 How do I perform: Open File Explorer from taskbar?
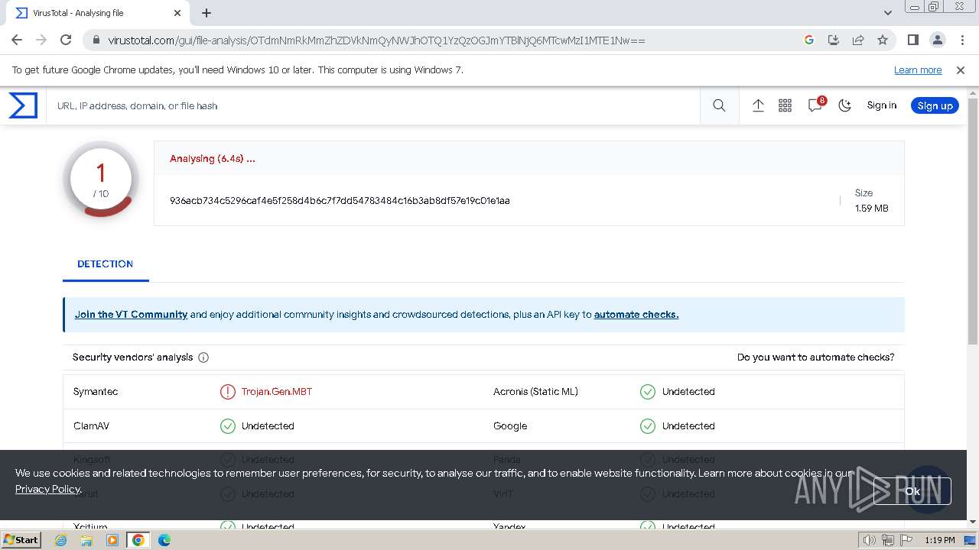(x=86, y=540)
